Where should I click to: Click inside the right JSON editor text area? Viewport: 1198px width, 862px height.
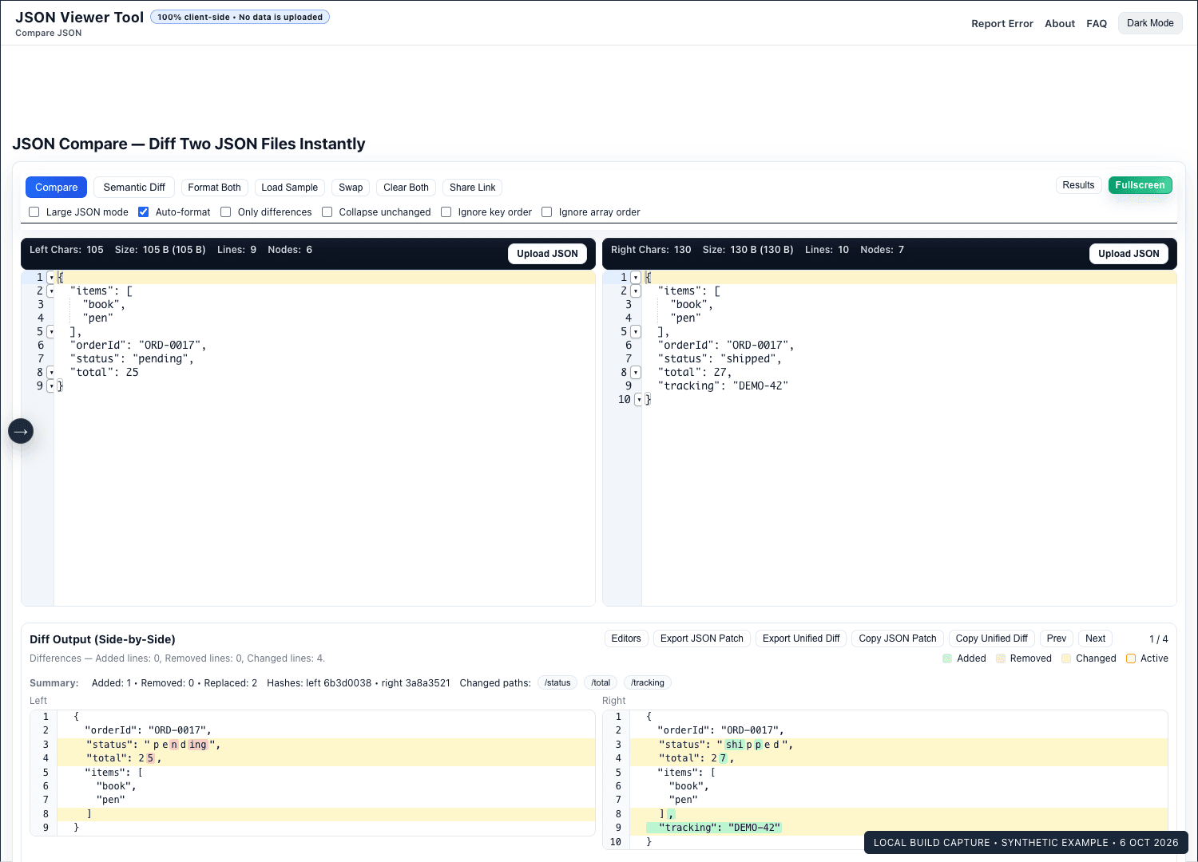(909, 438)
